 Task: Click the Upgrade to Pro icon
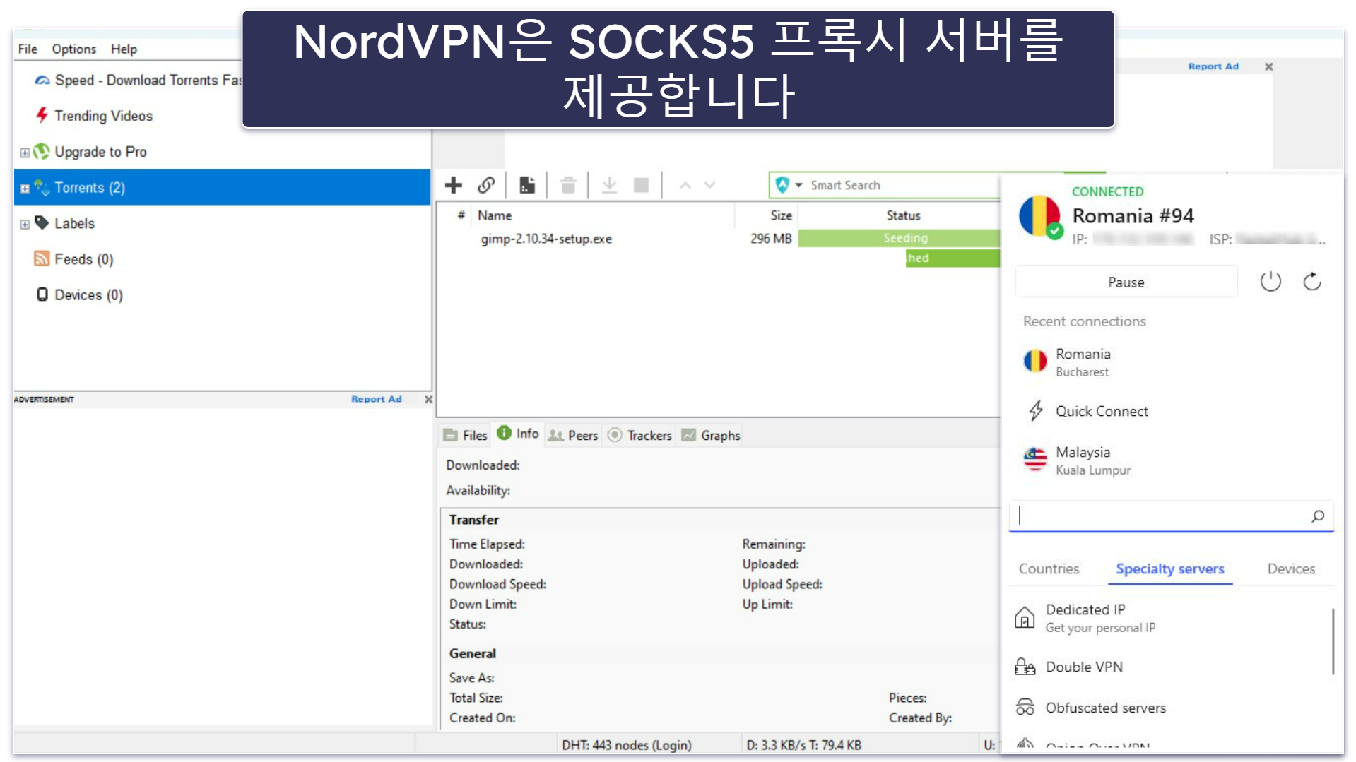(x=42, y=151)
